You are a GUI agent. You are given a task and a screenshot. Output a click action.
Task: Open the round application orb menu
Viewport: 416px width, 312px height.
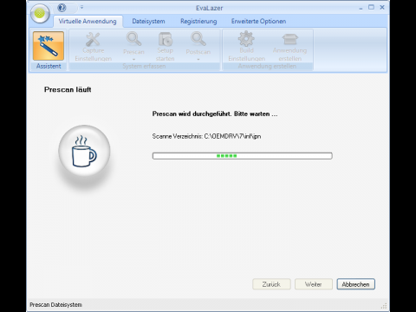[x=40, y=13]
